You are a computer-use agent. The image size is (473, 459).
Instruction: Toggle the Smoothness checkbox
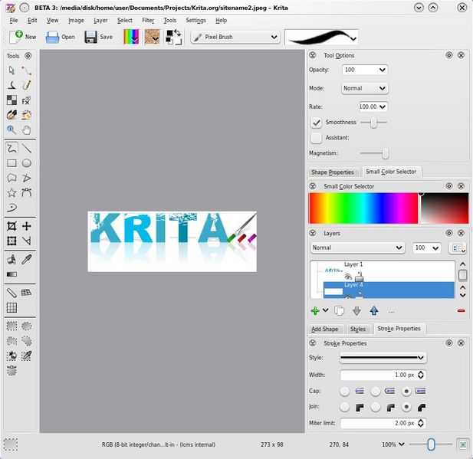point(316,123)
